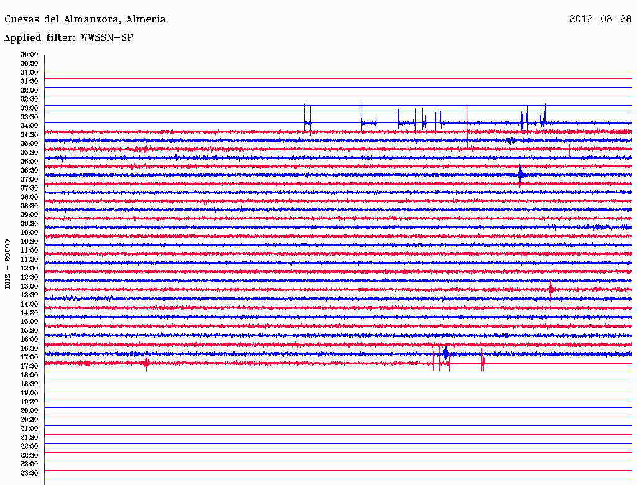Select the 08:30 time label
The width and height of the screenshot is (637, 485).
[29, 206]
